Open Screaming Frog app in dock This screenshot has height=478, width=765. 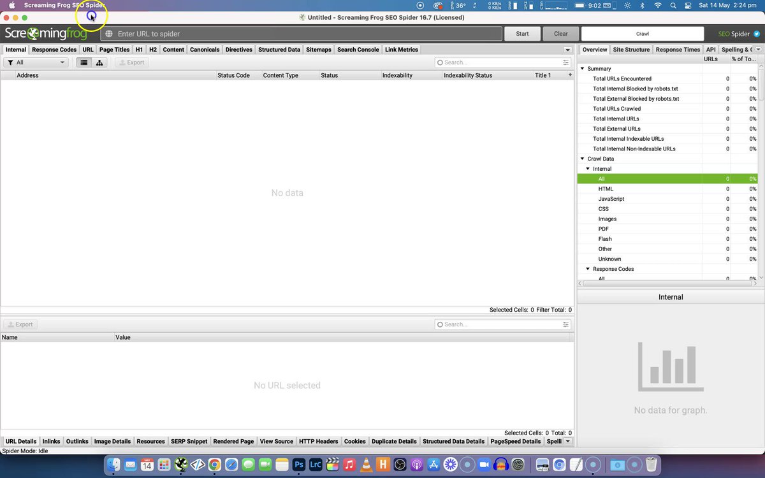coord(180,465)
